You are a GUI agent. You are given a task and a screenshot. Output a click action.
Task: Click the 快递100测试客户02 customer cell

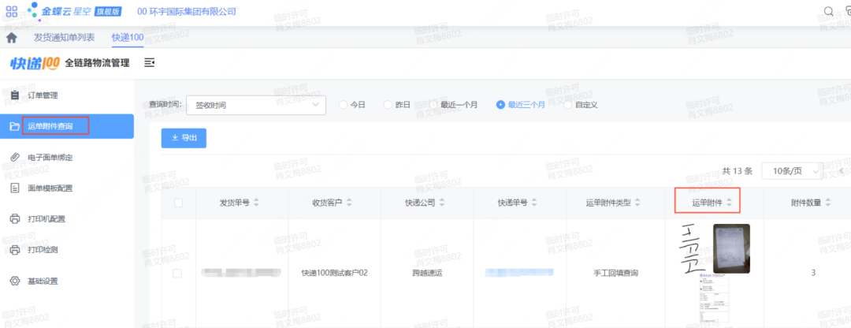[x=334, y=273]
